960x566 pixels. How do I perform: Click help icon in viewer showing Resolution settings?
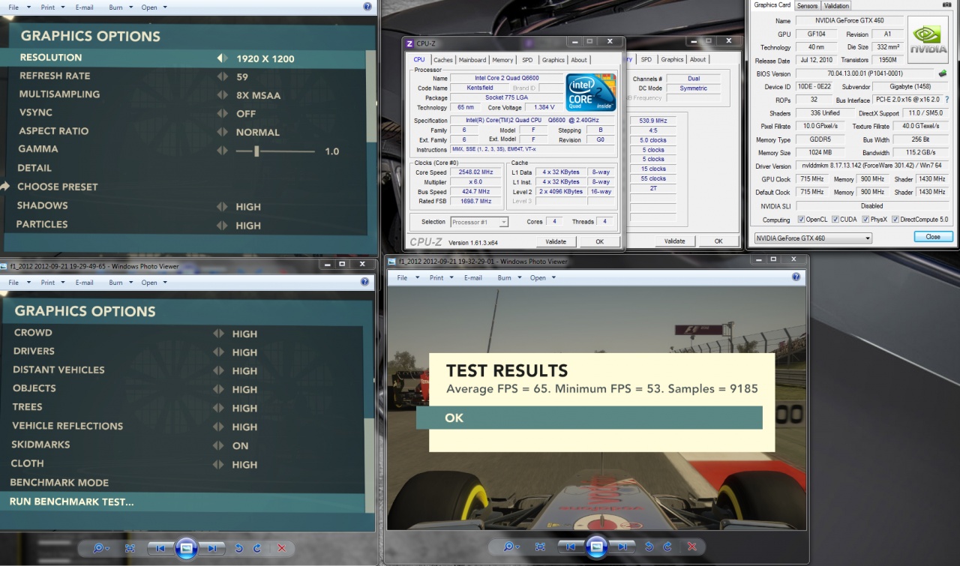pos(367,7)
